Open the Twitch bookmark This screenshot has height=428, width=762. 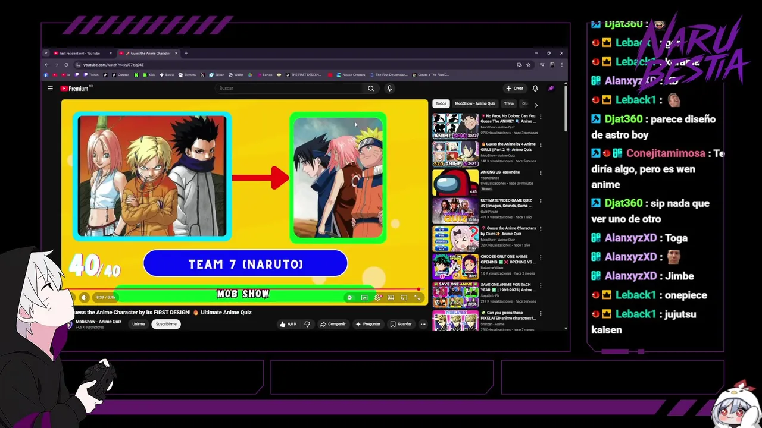coord(91,75)
